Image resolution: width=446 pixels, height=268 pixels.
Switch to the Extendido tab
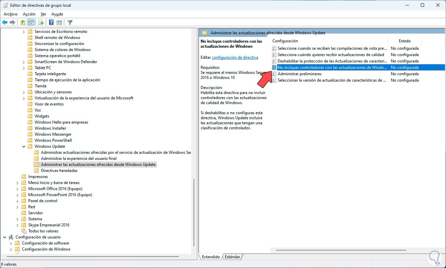pos(211,257)
